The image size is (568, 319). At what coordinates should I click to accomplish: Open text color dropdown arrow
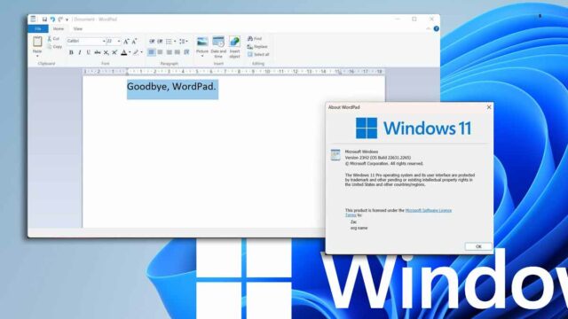(x=130, y=52)
